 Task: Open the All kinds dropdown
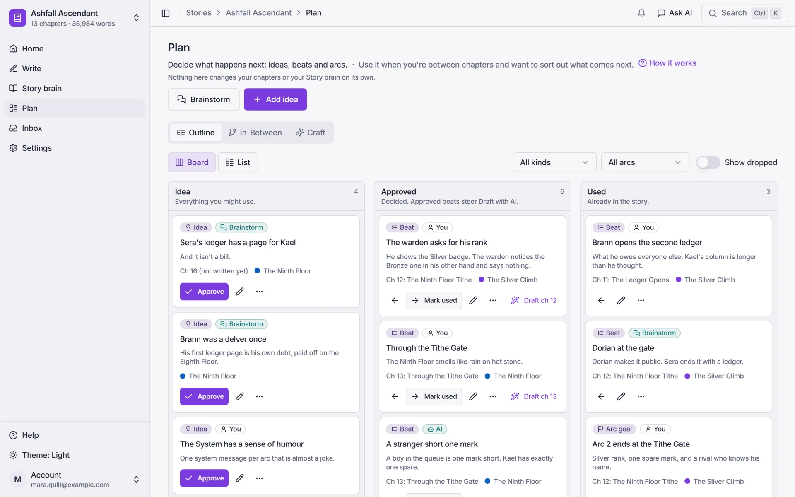click(554, 162)
